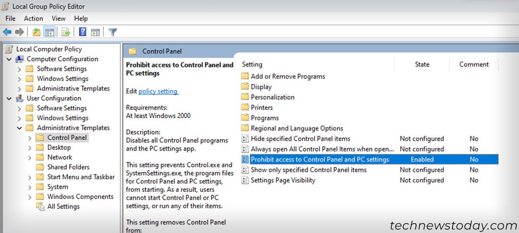The image size is (519, 233).
Task: Click the User Configuration icon in tree
Action: point(20,98)
